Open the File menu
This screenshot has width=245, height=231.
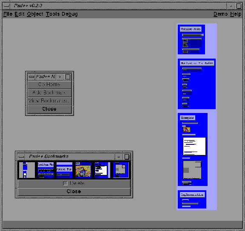click(x=8, y=14)
